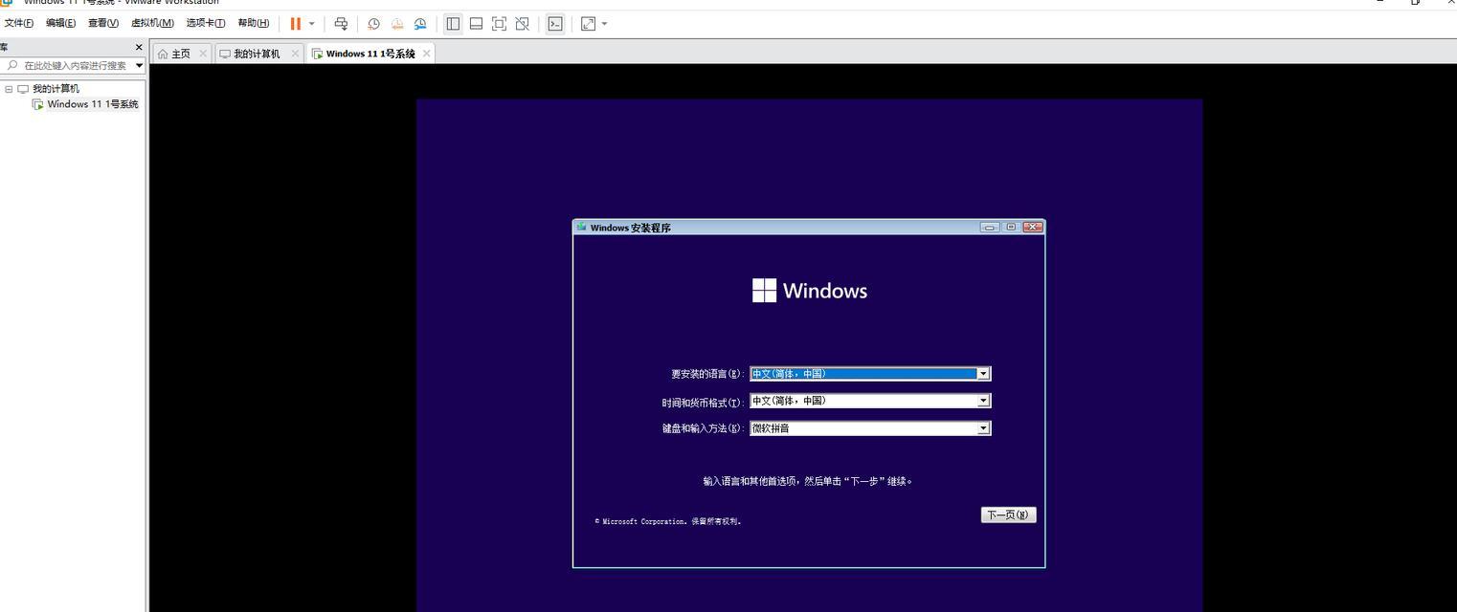This screenshot has width=1457, height=612.
Task: Open the 时间和货币格式 dropdown
Action: [x=870, y=401]
